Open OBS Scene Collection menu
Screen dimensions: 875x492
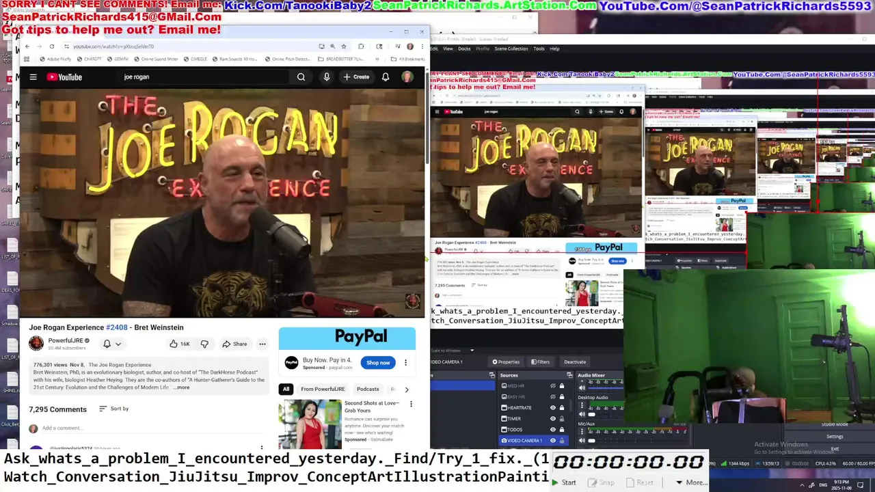pyautogui.click(x=511, y=49)
